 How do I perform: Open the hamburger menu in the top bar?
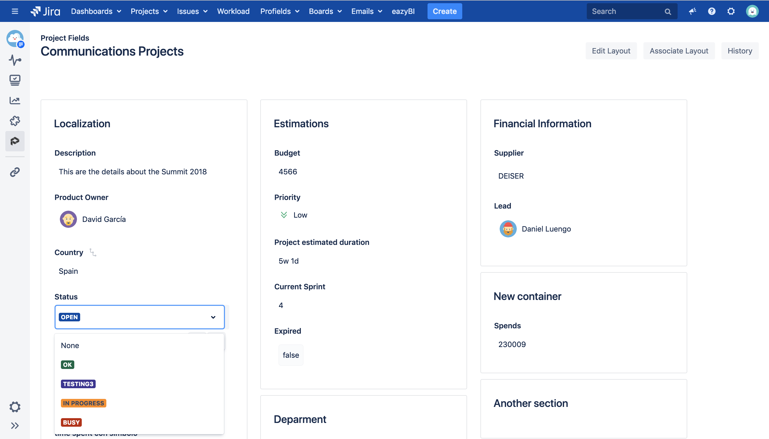[x=15, y=11]
